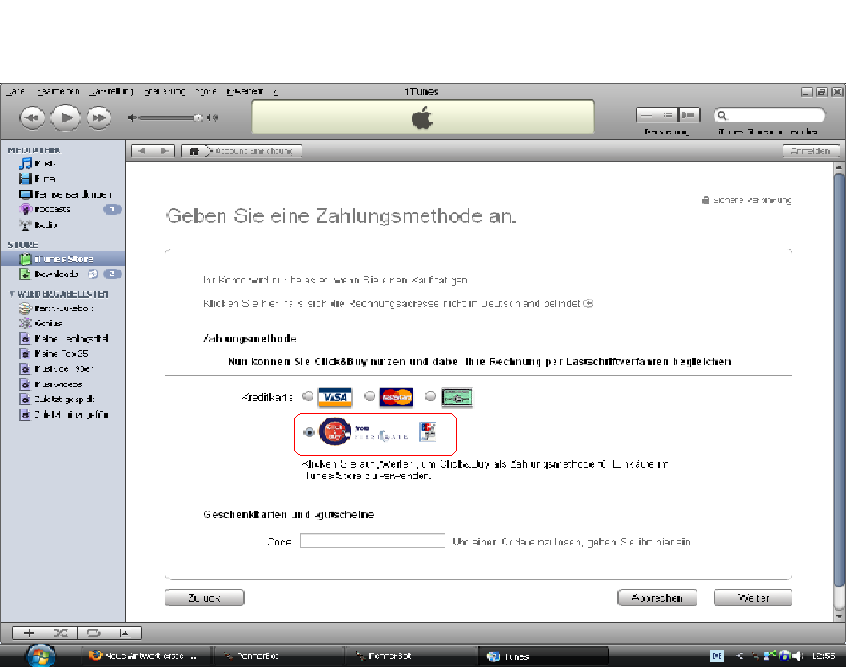Viewport: 846px width, 667px height.
Task: Click the add playlist plus button
Action: 29,633
